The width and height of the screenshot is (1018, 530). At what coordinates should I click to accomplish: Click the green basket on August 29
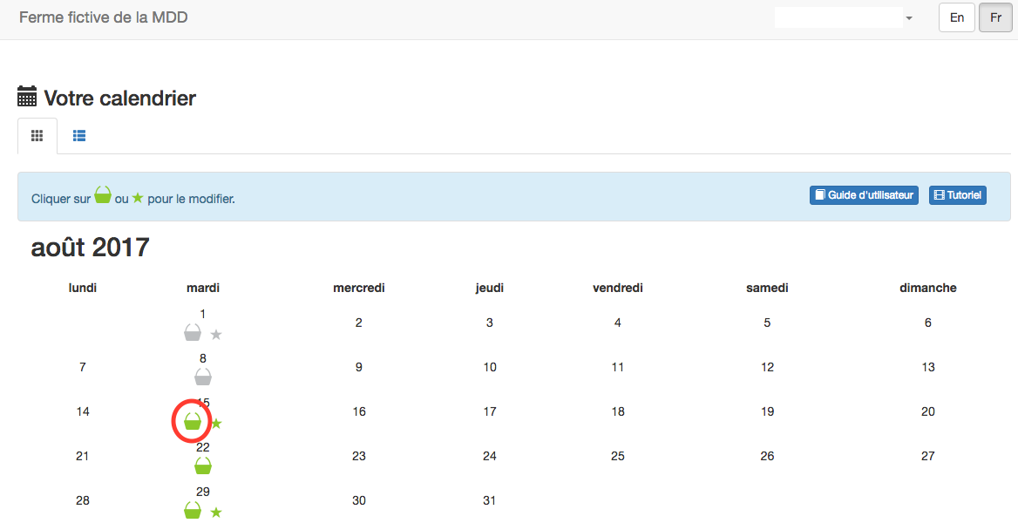pyautogui.click(x=193, y=511)
